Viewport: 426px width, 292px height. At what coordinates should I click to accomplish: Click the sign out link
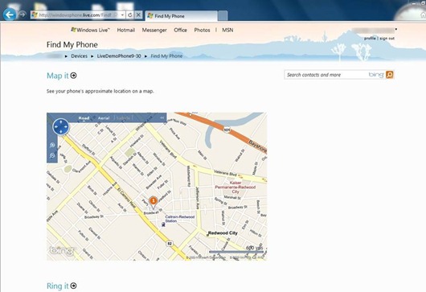(387, 39)
